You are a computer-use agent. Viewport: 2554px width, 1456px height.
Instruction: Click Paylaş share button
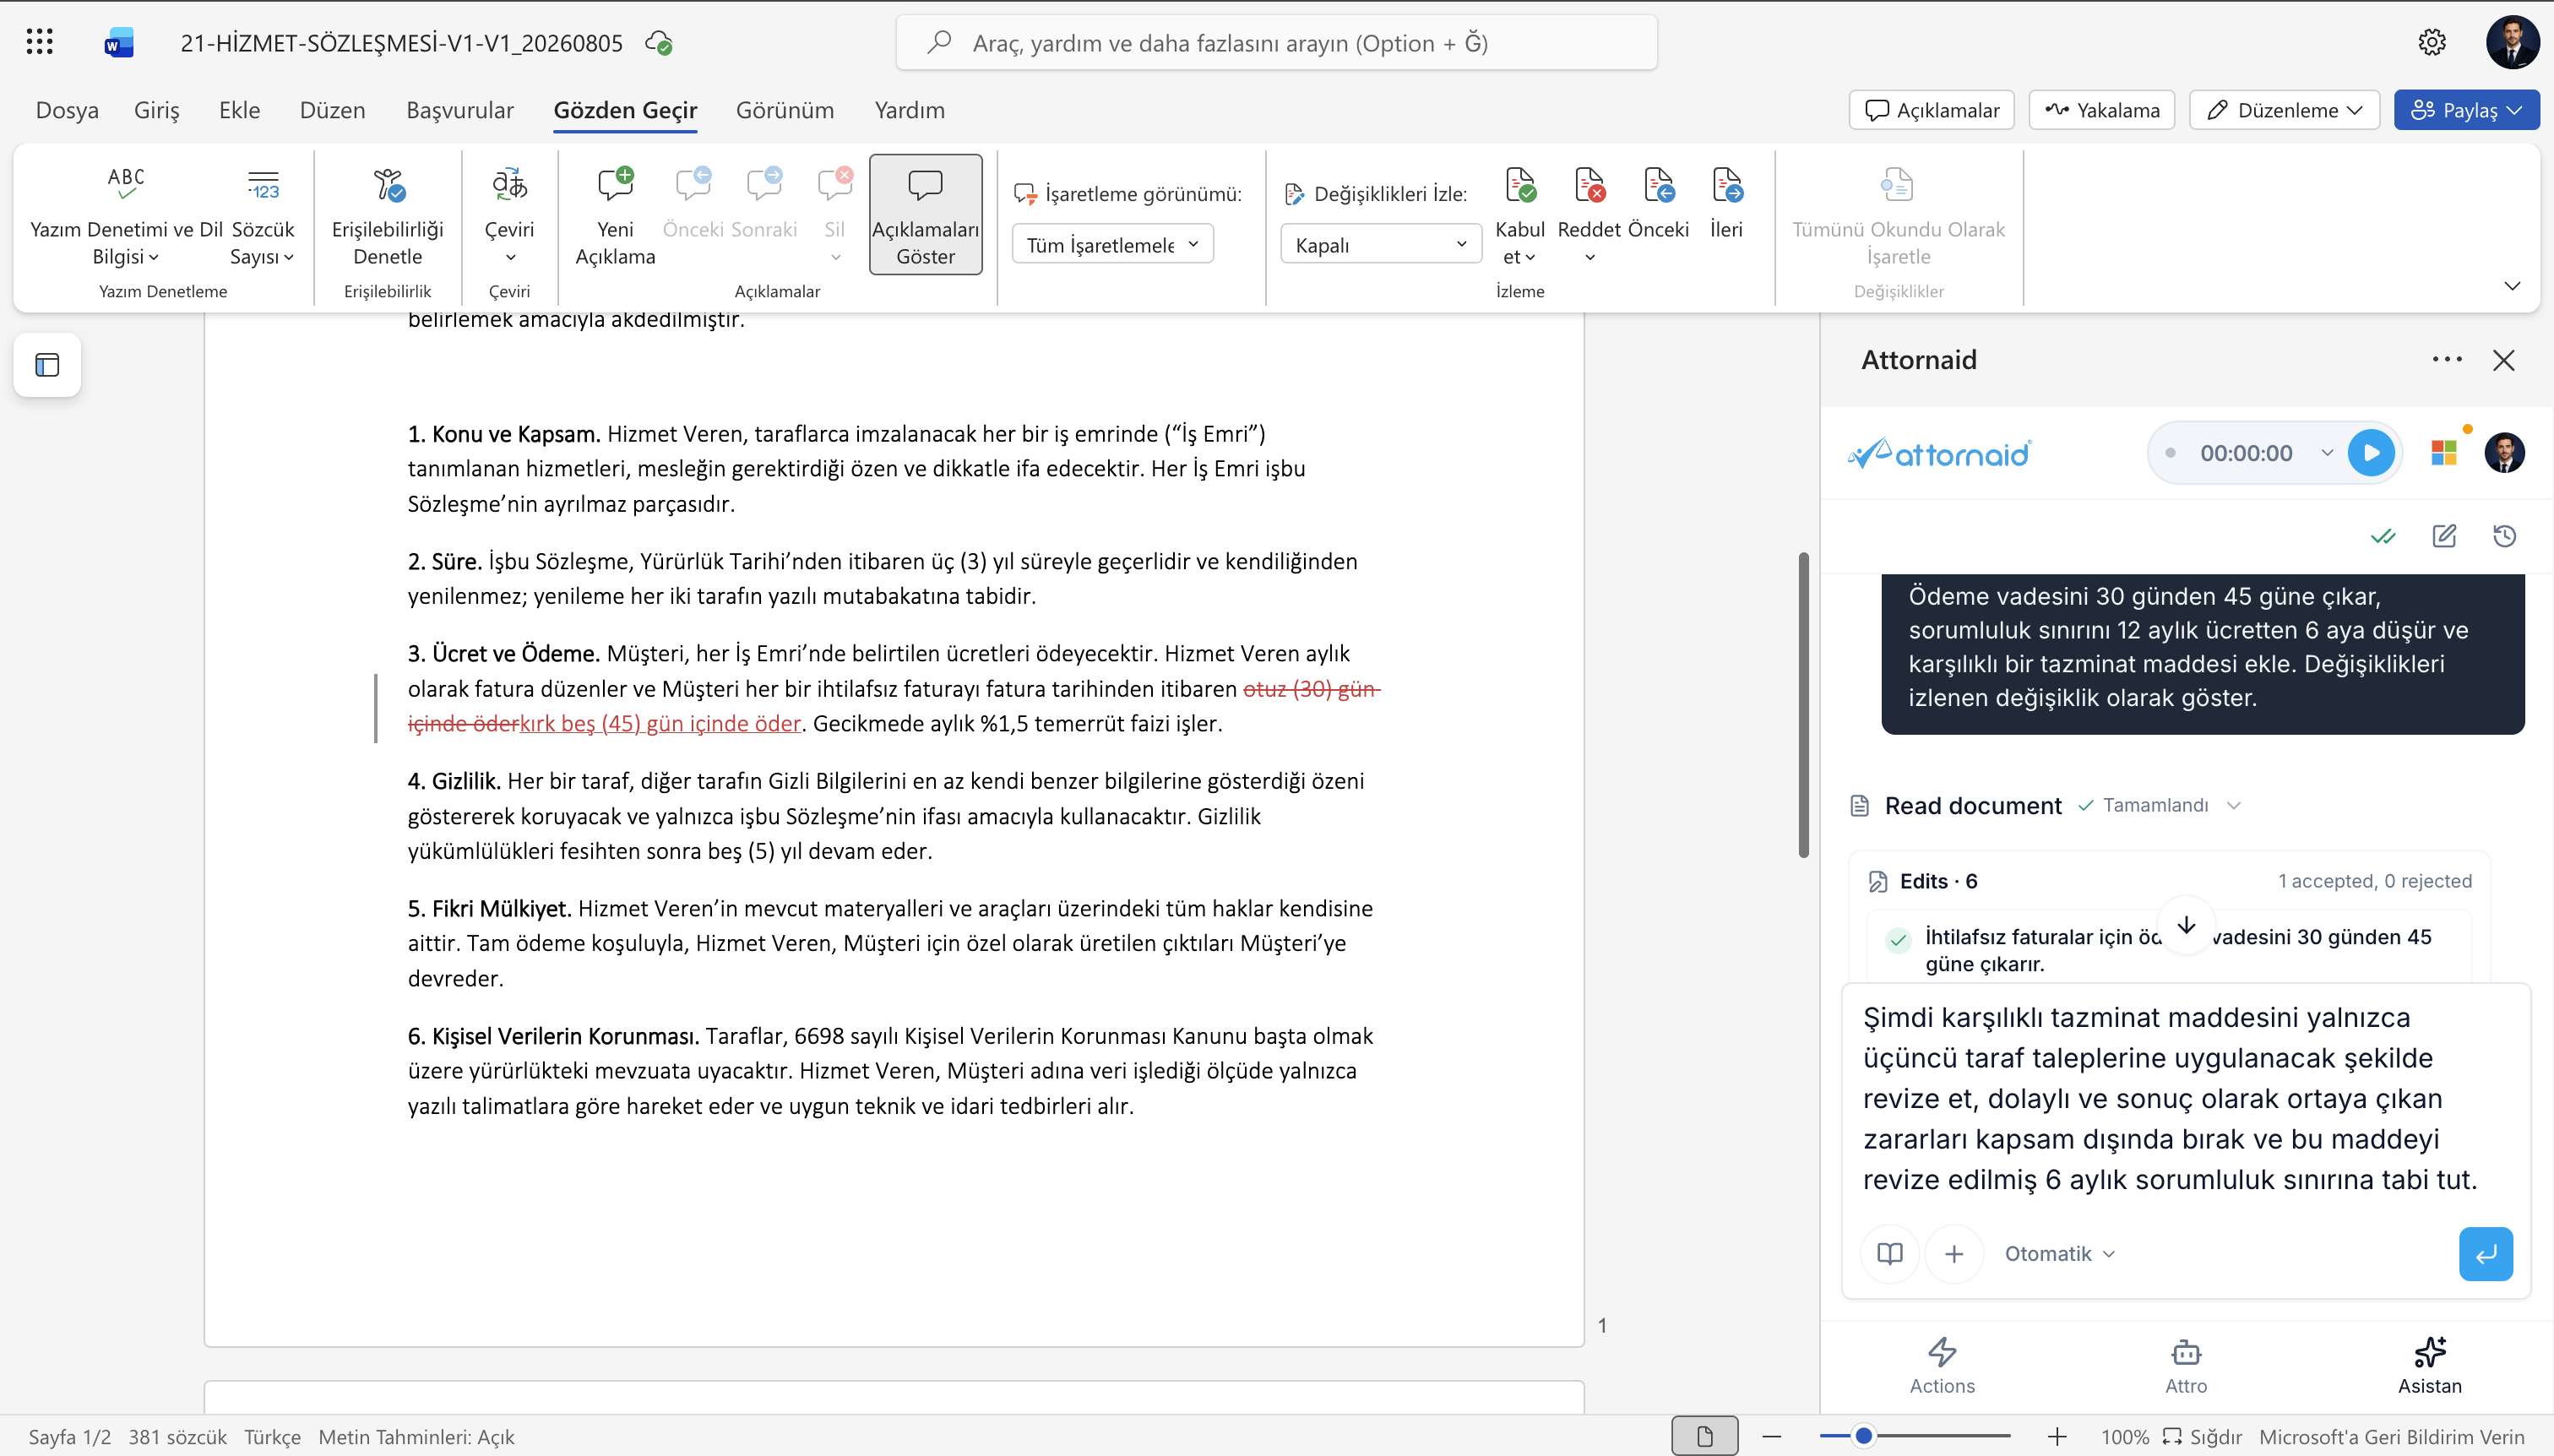(2465, 110)
